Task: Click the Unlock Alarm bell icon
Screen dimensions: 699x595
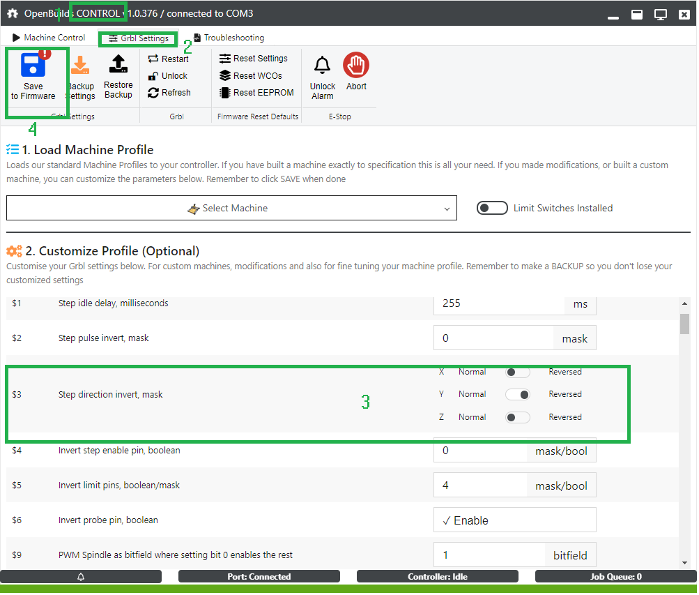Action: click(x=322, y=65)
